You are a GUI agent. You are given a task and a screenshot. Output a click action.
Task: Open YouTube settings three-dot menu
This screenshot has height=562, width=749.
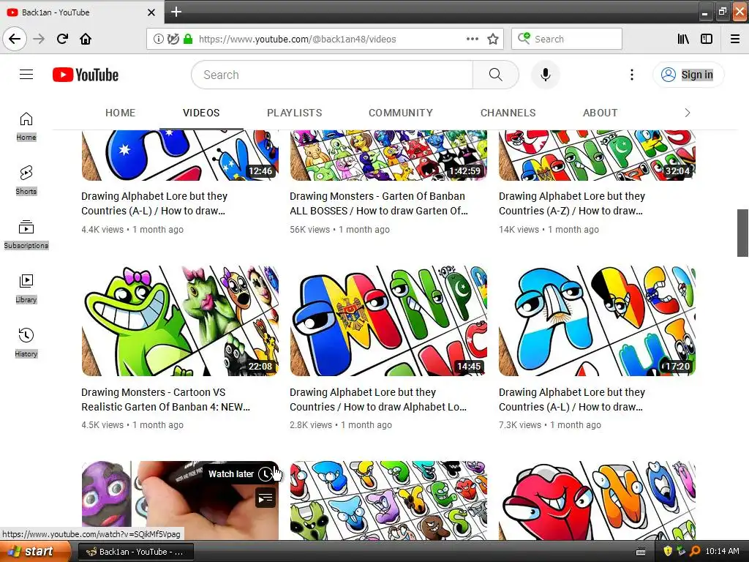(632, 75)
